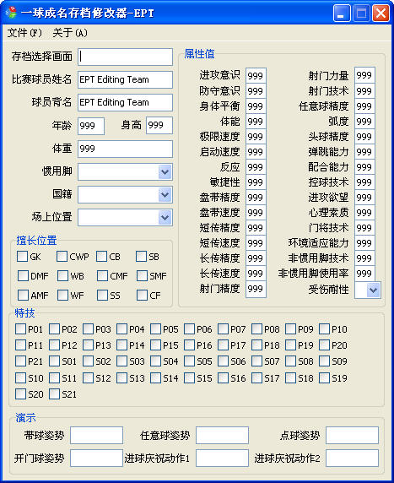This screenshot has width=394, height=483.
Task: Click the 体重 value field
Action: (x=125, y=149)
